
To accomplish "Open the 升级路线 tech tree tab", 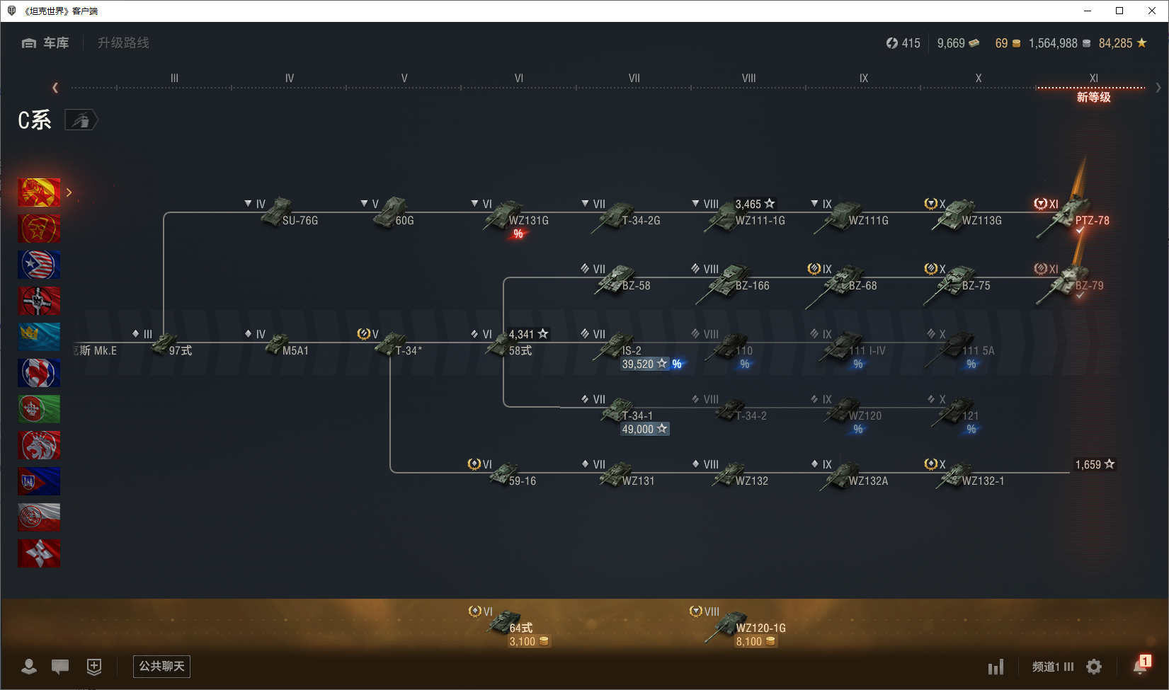I will 123,43.
